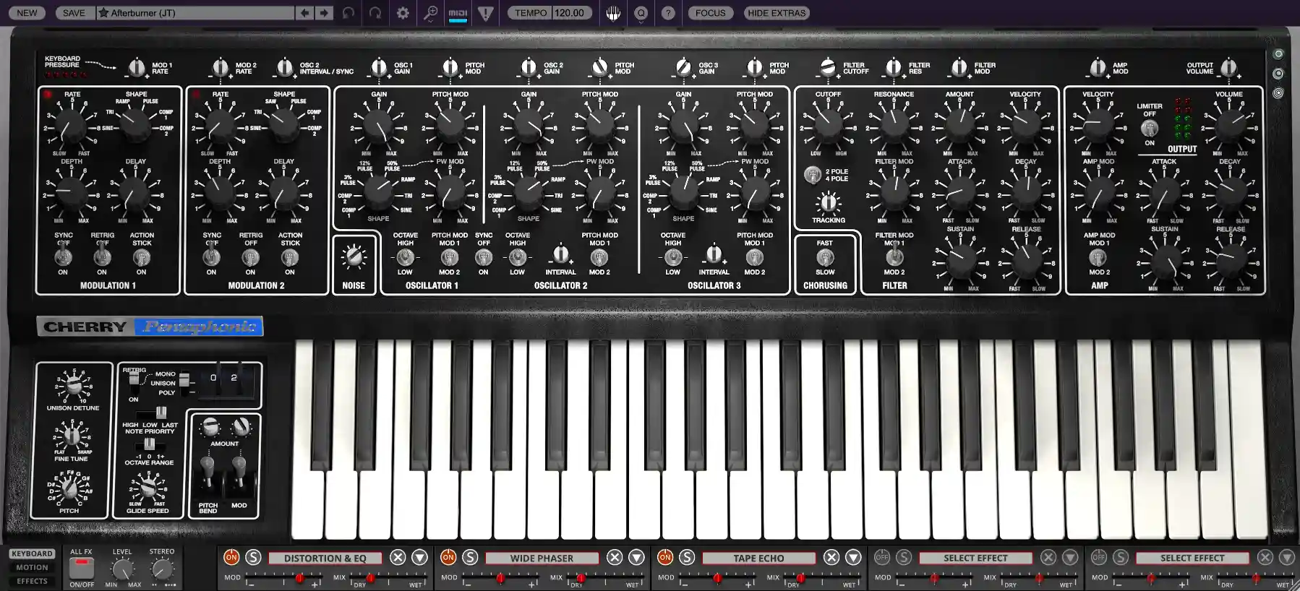Click the undo arrow icon
Screen dimensions: 1300x591
click(x=348, y=13)
